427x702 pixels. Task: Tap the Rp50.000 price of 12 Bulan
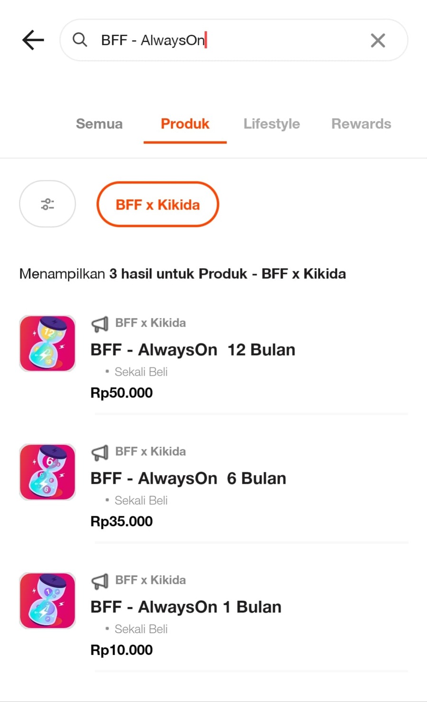121,393
